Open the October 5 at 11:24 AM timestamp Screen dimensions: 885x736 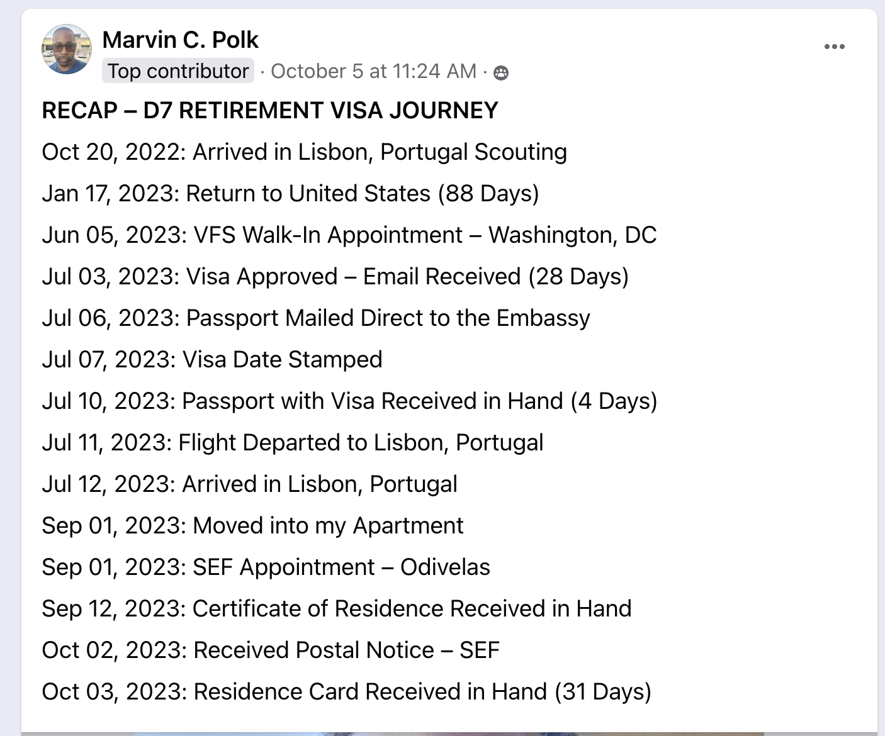373,71
